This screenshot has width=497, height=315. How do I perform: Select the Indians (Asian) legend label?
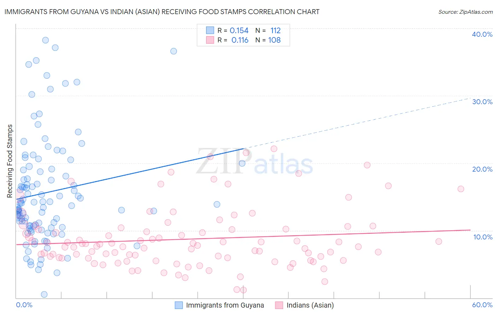point(310,305)
